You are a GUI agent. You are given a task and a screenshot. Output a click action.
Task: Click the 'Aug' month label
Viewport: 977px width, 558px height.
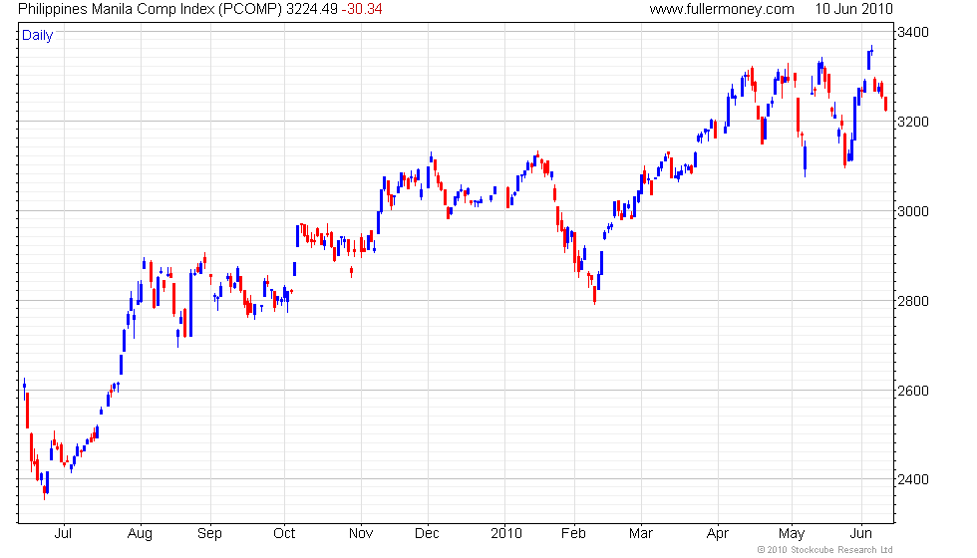point(140,534)
